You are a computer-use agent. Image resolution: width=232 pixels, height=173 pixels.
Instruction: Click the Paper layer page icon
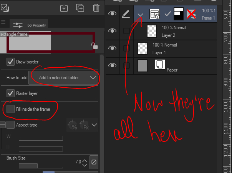[x=160, y=65]
